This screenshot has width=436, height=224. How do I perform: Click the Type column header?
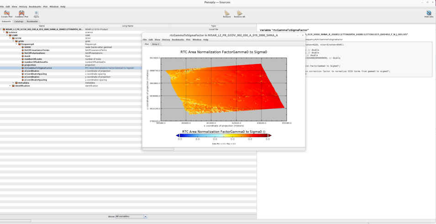tap(213, 26)
